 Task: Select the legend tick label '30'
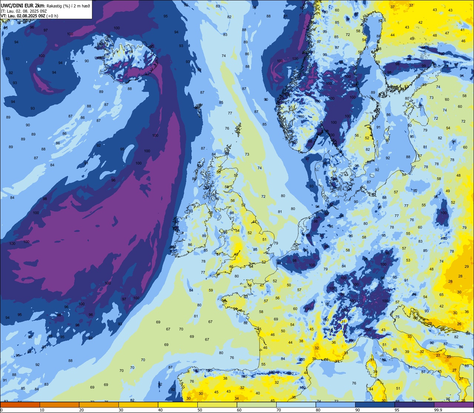121,410
